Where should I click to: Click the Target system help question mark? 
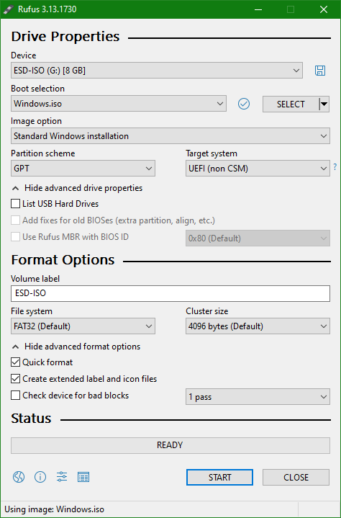point(335,167)
